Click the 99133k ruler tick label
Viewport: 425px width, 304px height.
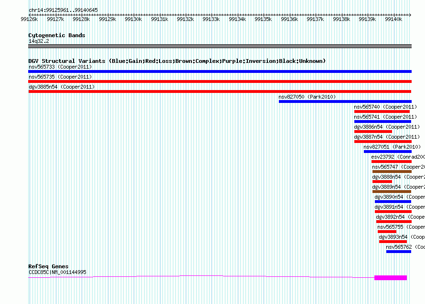click(211, 19)
